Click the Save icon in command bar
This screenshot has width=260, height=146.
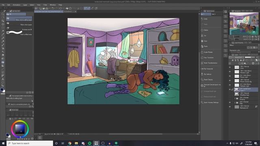[x=47, y=8]
